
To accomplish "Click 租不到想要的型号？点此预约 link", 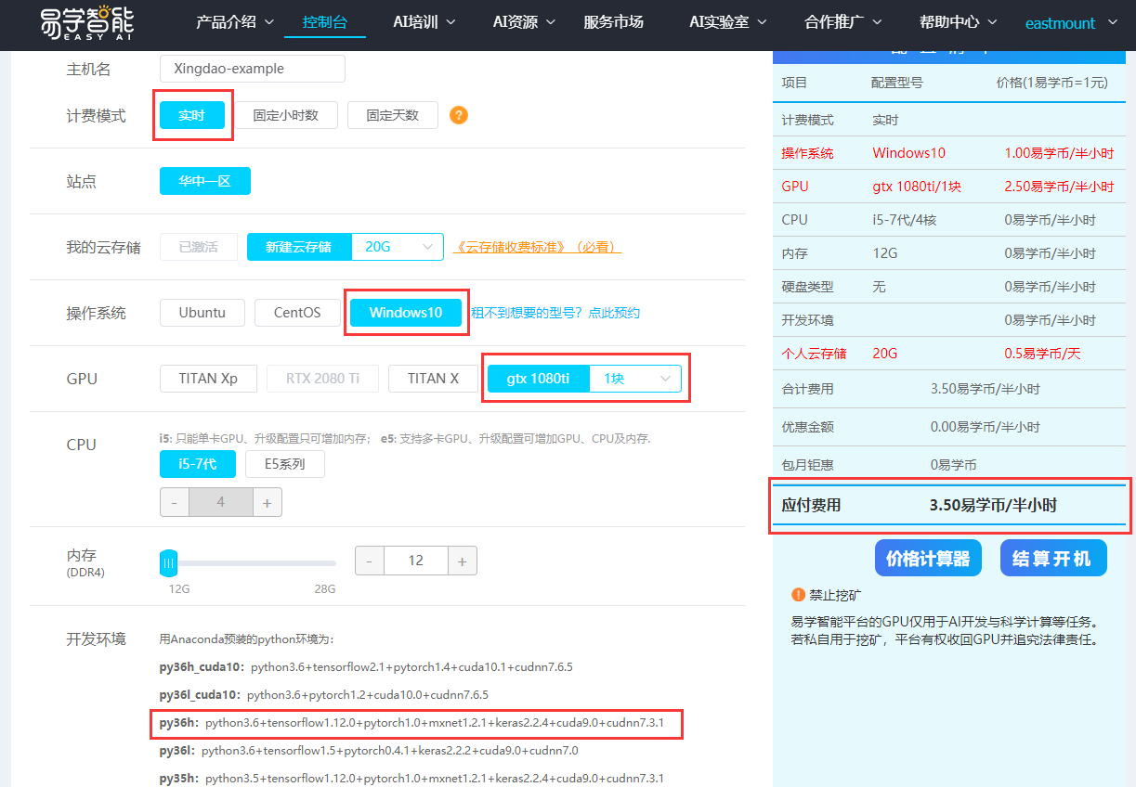I will point(555,313).
